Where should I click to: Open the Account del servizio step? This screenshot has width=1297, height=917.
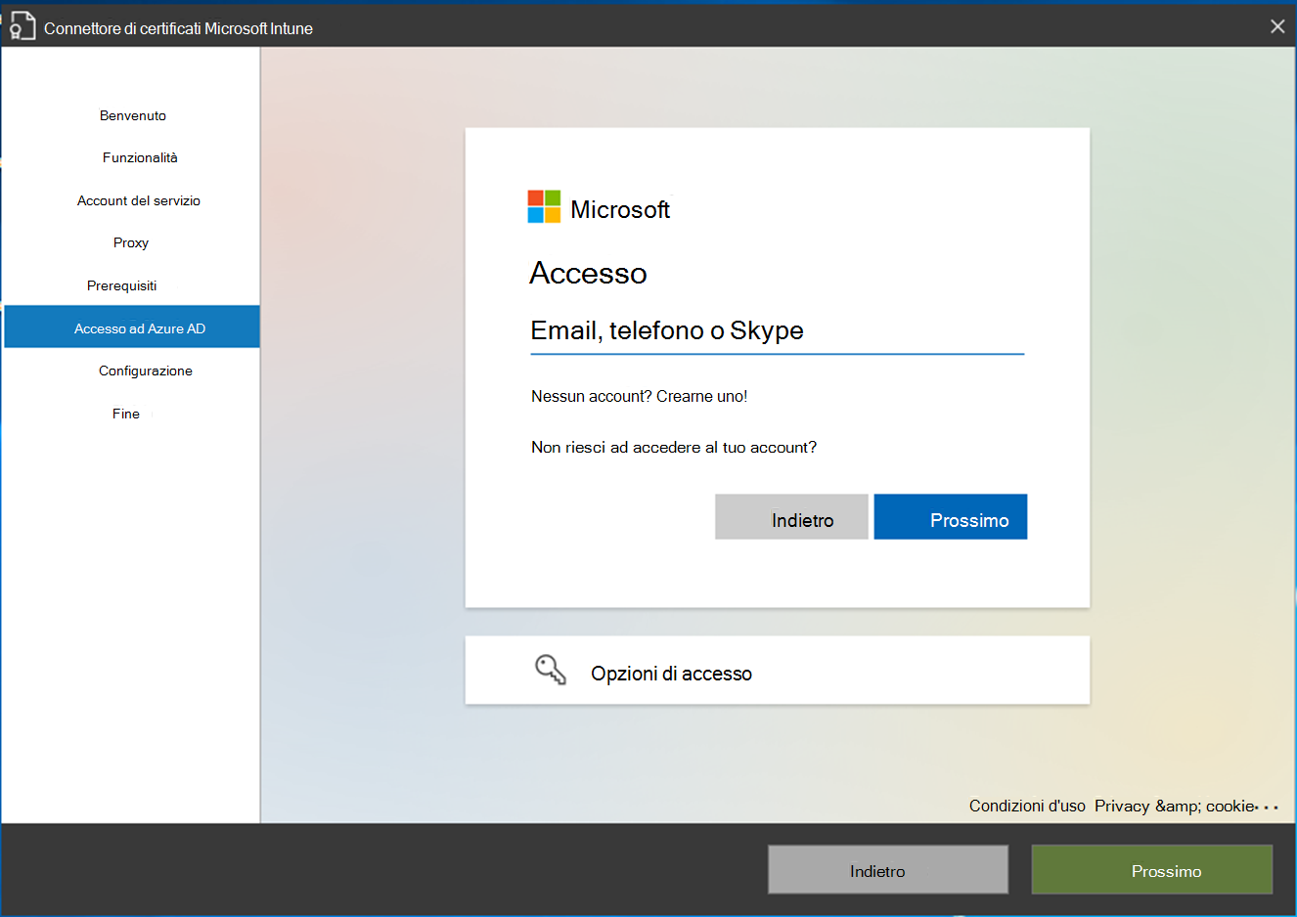click(139, 200)
